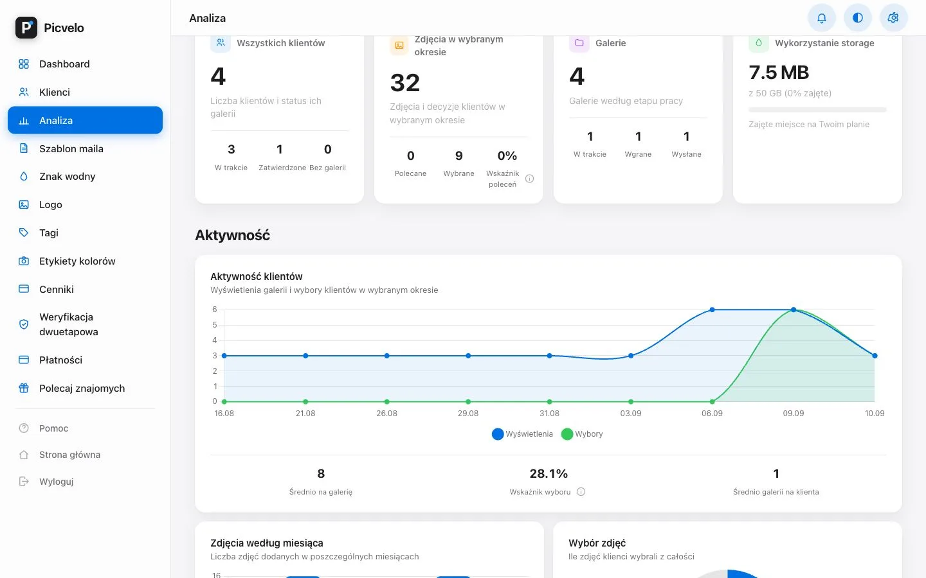Click the Znak wodny droplet icon
The width and height of the screenshot is (926, 578).
[x=24, y=177]
